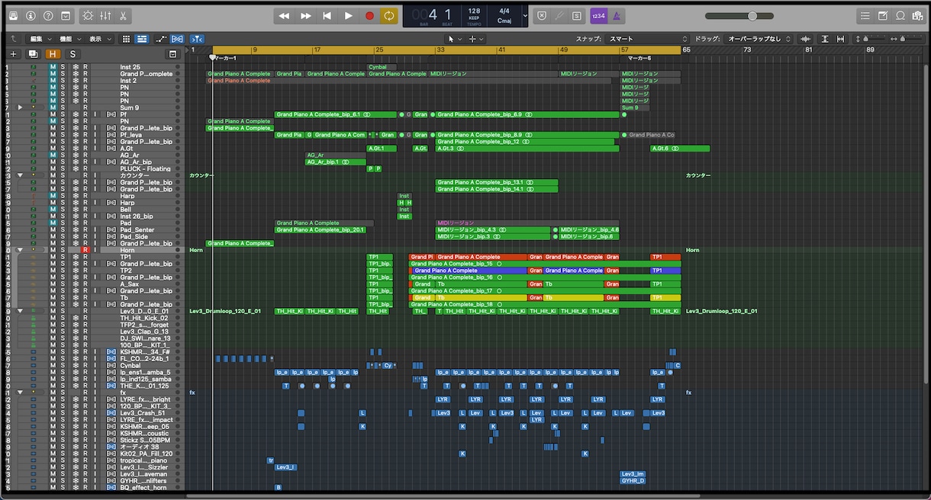
Task: Click the Add Track plus icon
Action: [13, 54]
